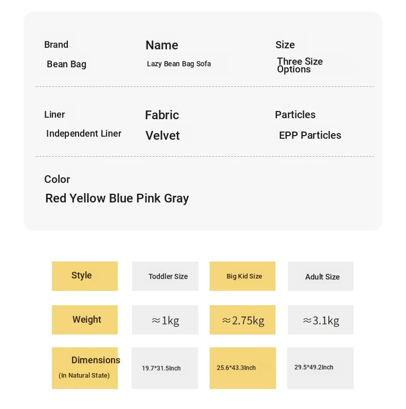Screen dimensions: 406x409
Task: Click the Lazy Bean Bag Sofa name
Action: click(179, 64)
